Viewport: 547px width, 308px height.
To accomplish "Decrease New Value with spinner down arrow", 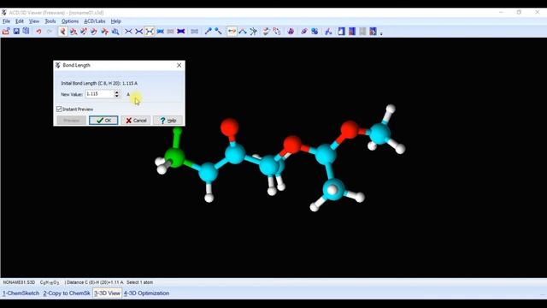I will click(x=117, y=96).
